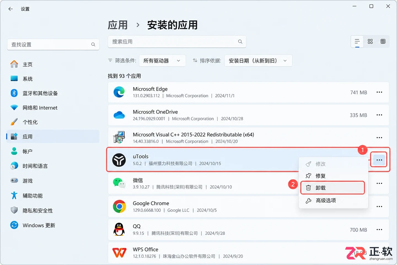Open 游戏 settings
This screenshot has width=397, height=265.
pyautogui.click(x=53, y=181)
